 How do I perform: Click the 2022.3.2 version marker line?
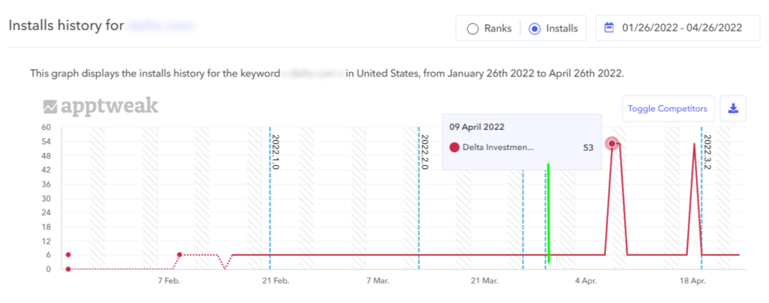(701, 210)
